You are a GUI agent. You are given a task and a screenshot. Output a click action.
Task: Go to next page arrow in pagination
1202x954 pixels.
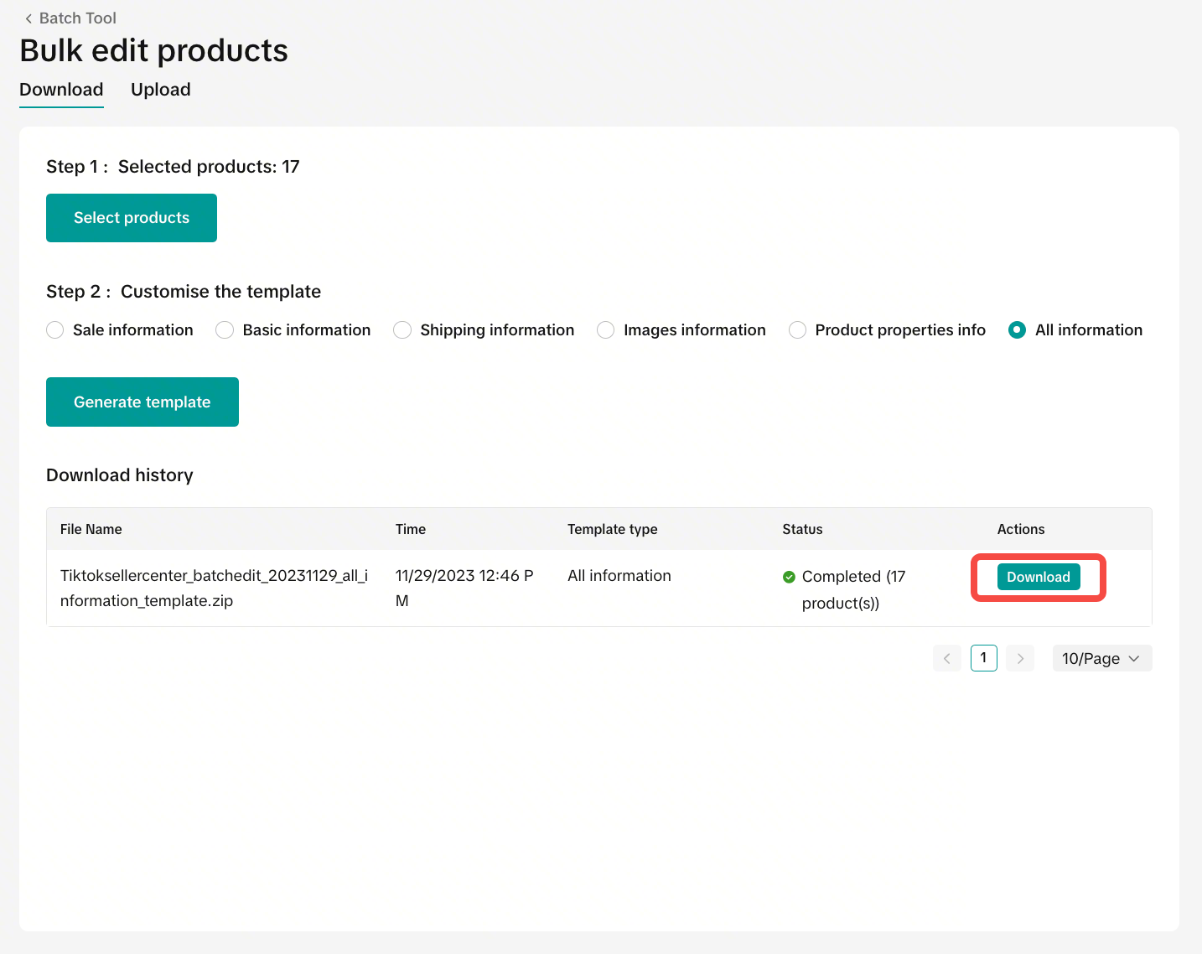tap(1020, 658)
